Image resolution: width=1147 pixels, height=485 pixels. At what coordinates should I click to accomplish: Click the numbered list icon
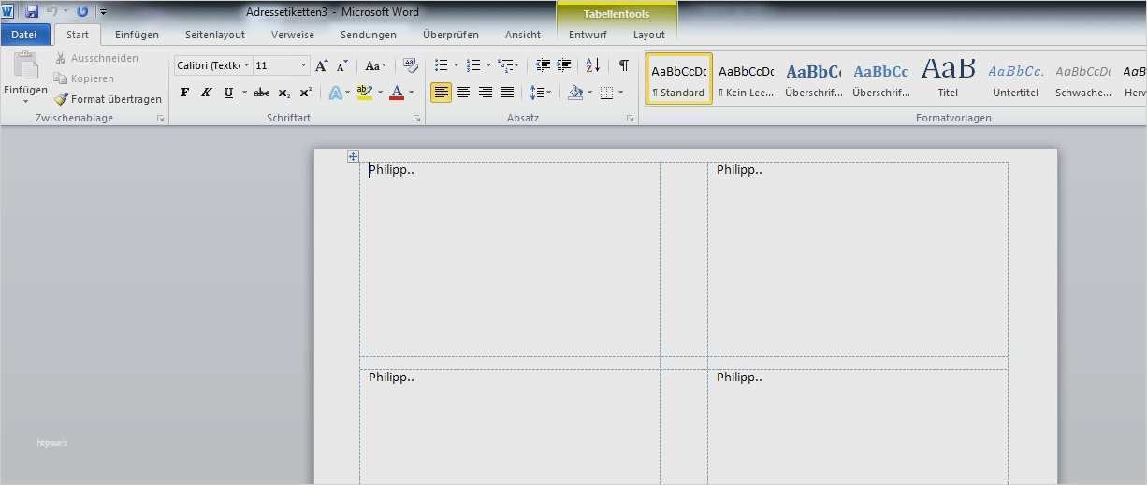coord(473,65)
